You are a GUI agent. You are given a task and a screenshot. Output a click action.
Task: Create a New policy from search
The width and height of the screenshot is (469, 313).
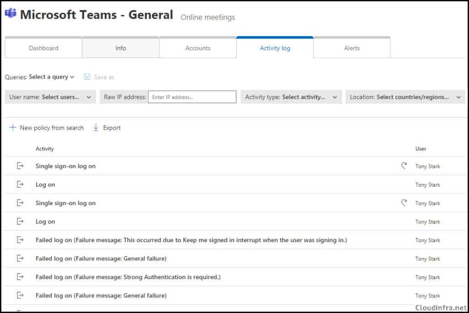pyautogui.click(x=47, y=128)
